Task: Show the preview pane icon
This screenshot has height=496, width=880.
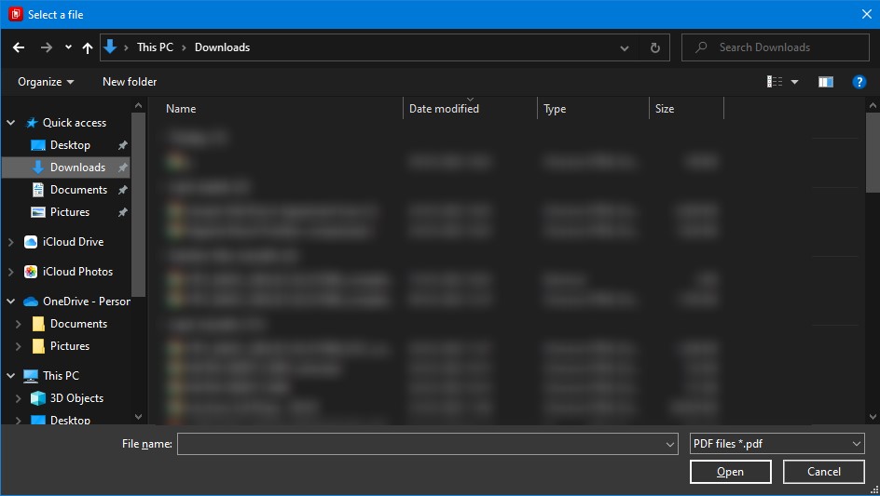Action: click(x=825, y=82)
